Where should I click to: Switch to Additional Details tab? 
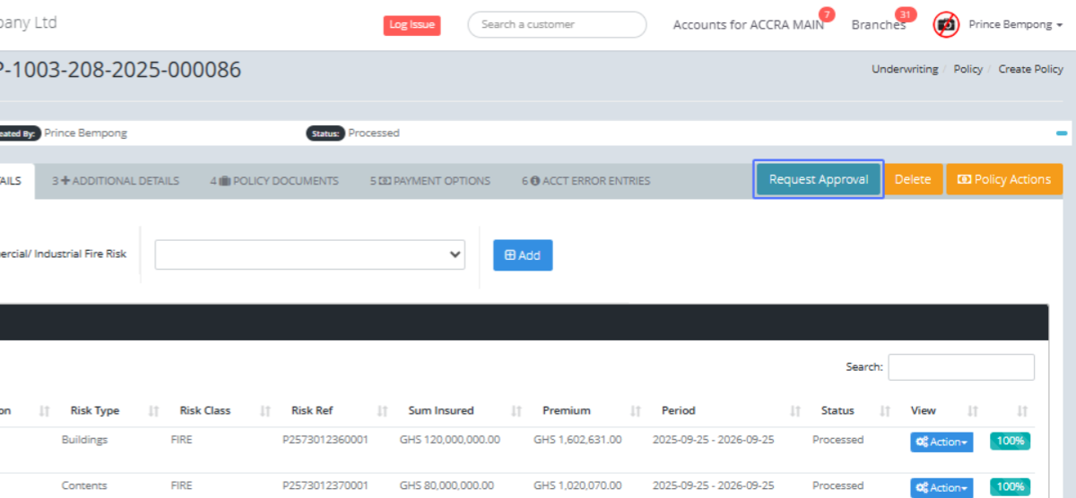116,181
